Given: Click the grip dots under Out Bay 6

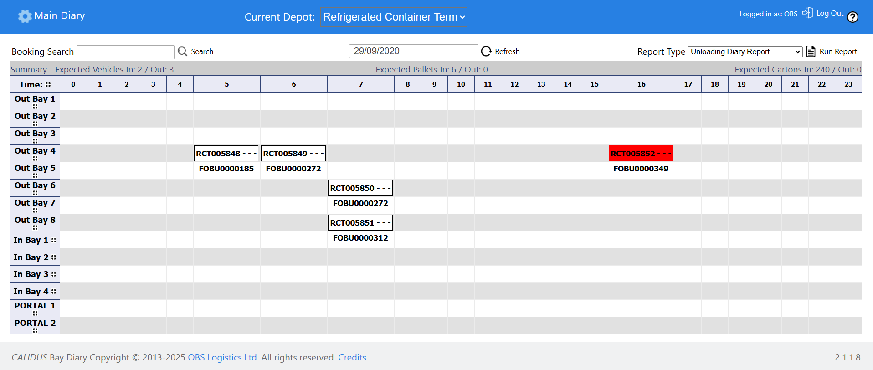Looking at the screenshot, I should (35, 193).
